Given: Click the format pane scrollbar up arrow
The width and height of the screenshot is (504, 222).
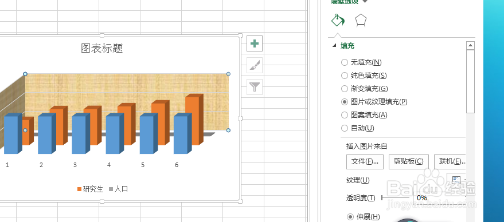Looking at the screenshot, I should click(x=471, y=46).
